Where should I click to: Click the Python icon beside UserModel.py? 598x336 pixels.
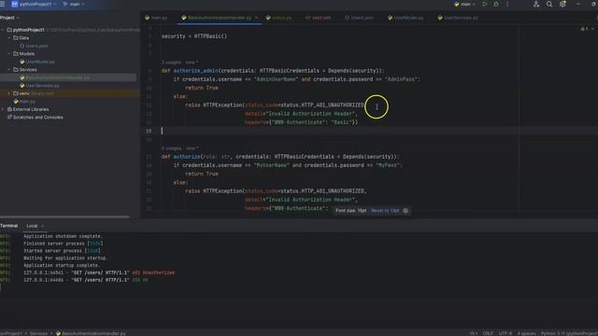pyautogui.click(x=22, y=62)
